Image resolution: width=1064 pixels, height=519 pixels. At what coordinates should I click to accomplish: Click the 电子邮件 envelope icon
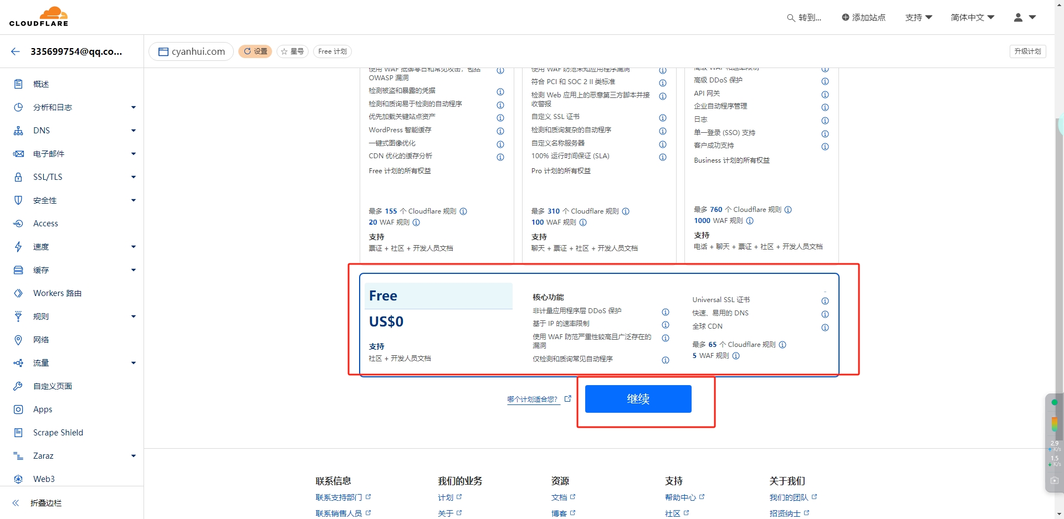point(18,154)
